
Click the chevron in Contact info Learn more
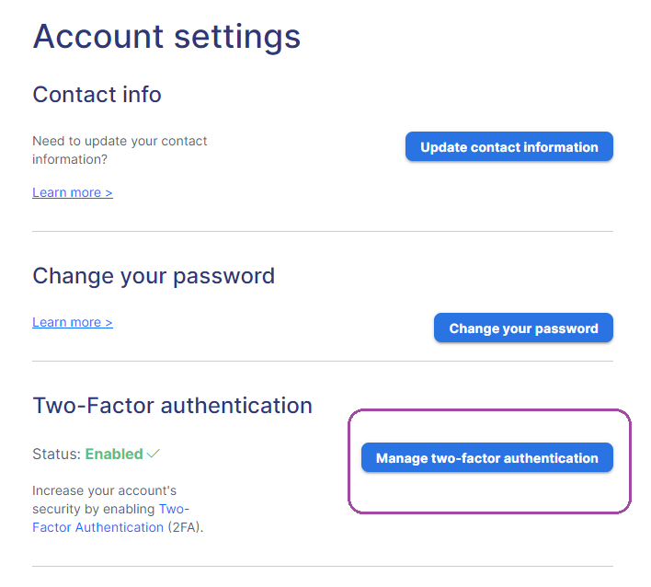coord(108,193)
